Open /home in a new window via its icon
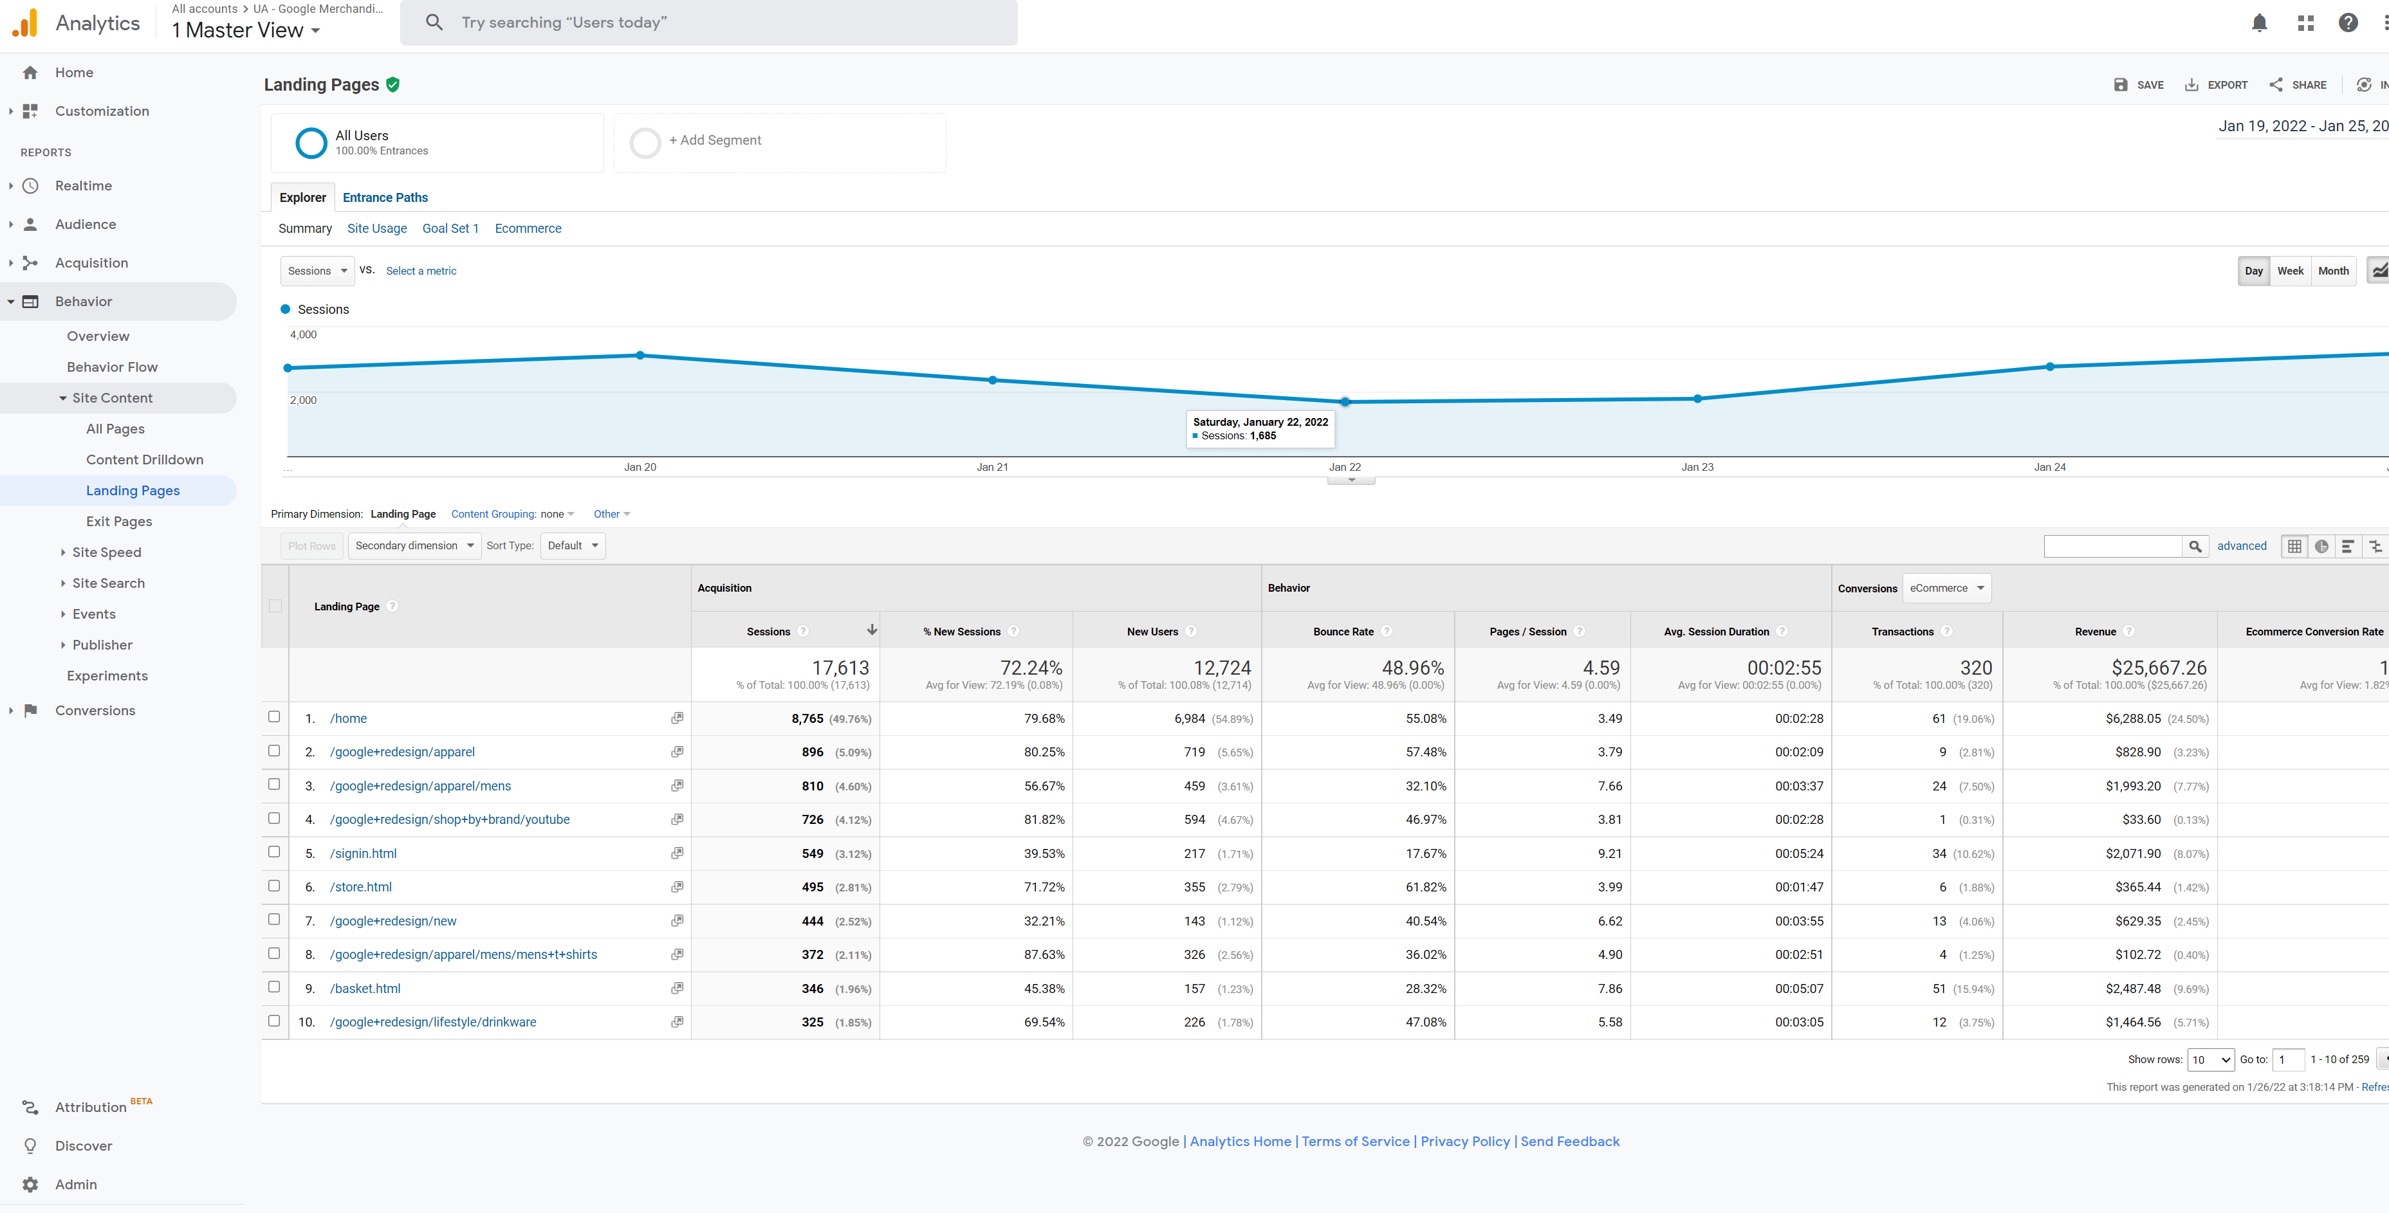 [x=677, y=718]
